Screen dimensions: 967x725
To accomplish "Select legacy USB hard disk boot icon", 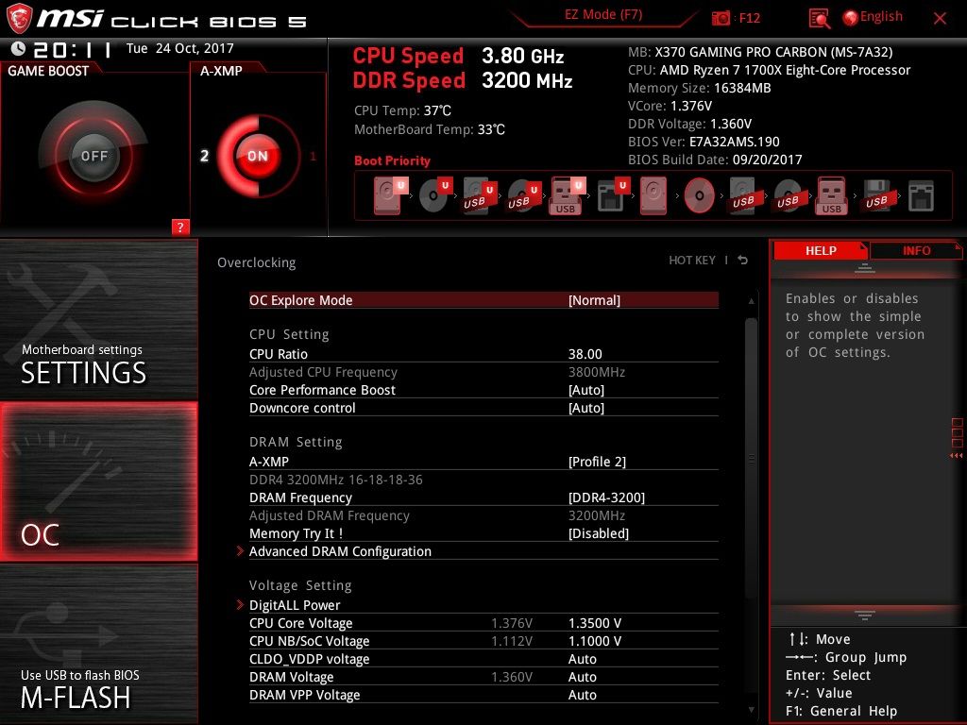I will [744, 195].
